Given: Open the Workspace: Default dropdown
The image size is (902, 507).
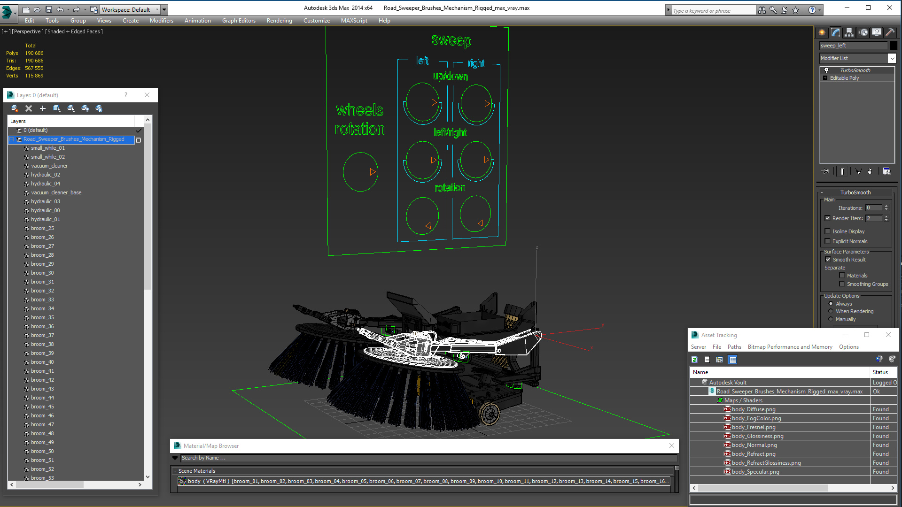Looking at the screenshot, I should [x=130, y=9].
